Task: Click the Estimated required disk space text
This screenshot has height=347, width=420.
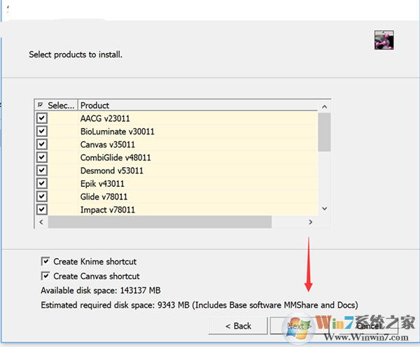Action: pyautogui.click(x=199, y=305)
